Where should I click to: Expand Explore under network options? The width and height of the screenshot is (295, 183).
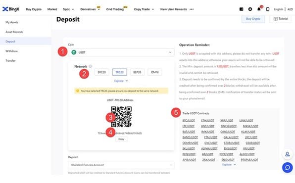click(121, 81)
